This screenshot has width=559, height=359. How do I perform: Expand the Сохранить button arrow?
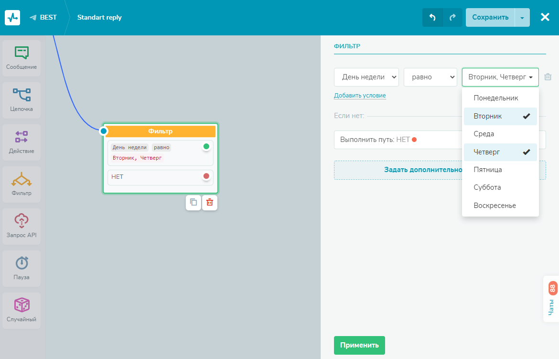pyautogui.click(x=522, y=18)
